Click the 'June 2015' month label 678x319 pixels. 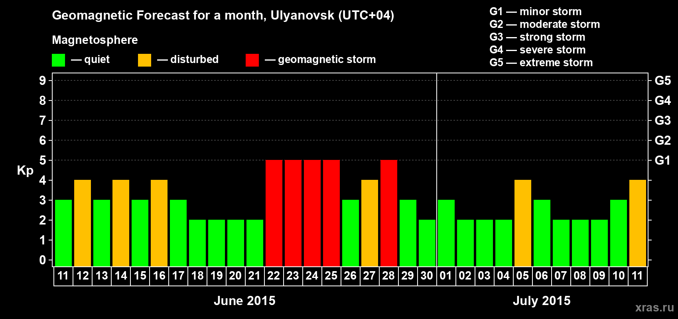click(x=244, y=301)
